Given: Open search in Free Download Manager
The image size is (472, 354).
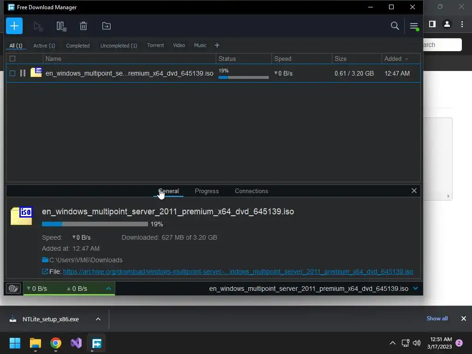Looking at the screenshot, I should [395, 26].
